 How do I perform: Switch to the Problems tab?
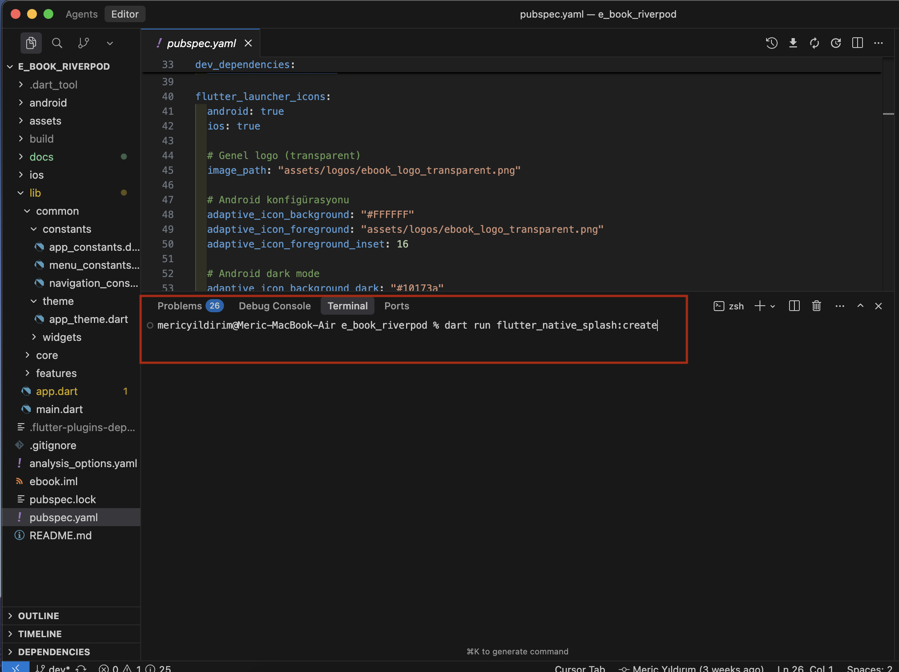[x=180, y=306]
